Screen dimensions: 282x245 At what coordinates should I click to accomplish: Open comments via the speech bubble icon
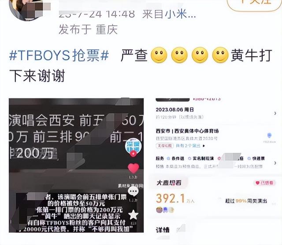133,191
